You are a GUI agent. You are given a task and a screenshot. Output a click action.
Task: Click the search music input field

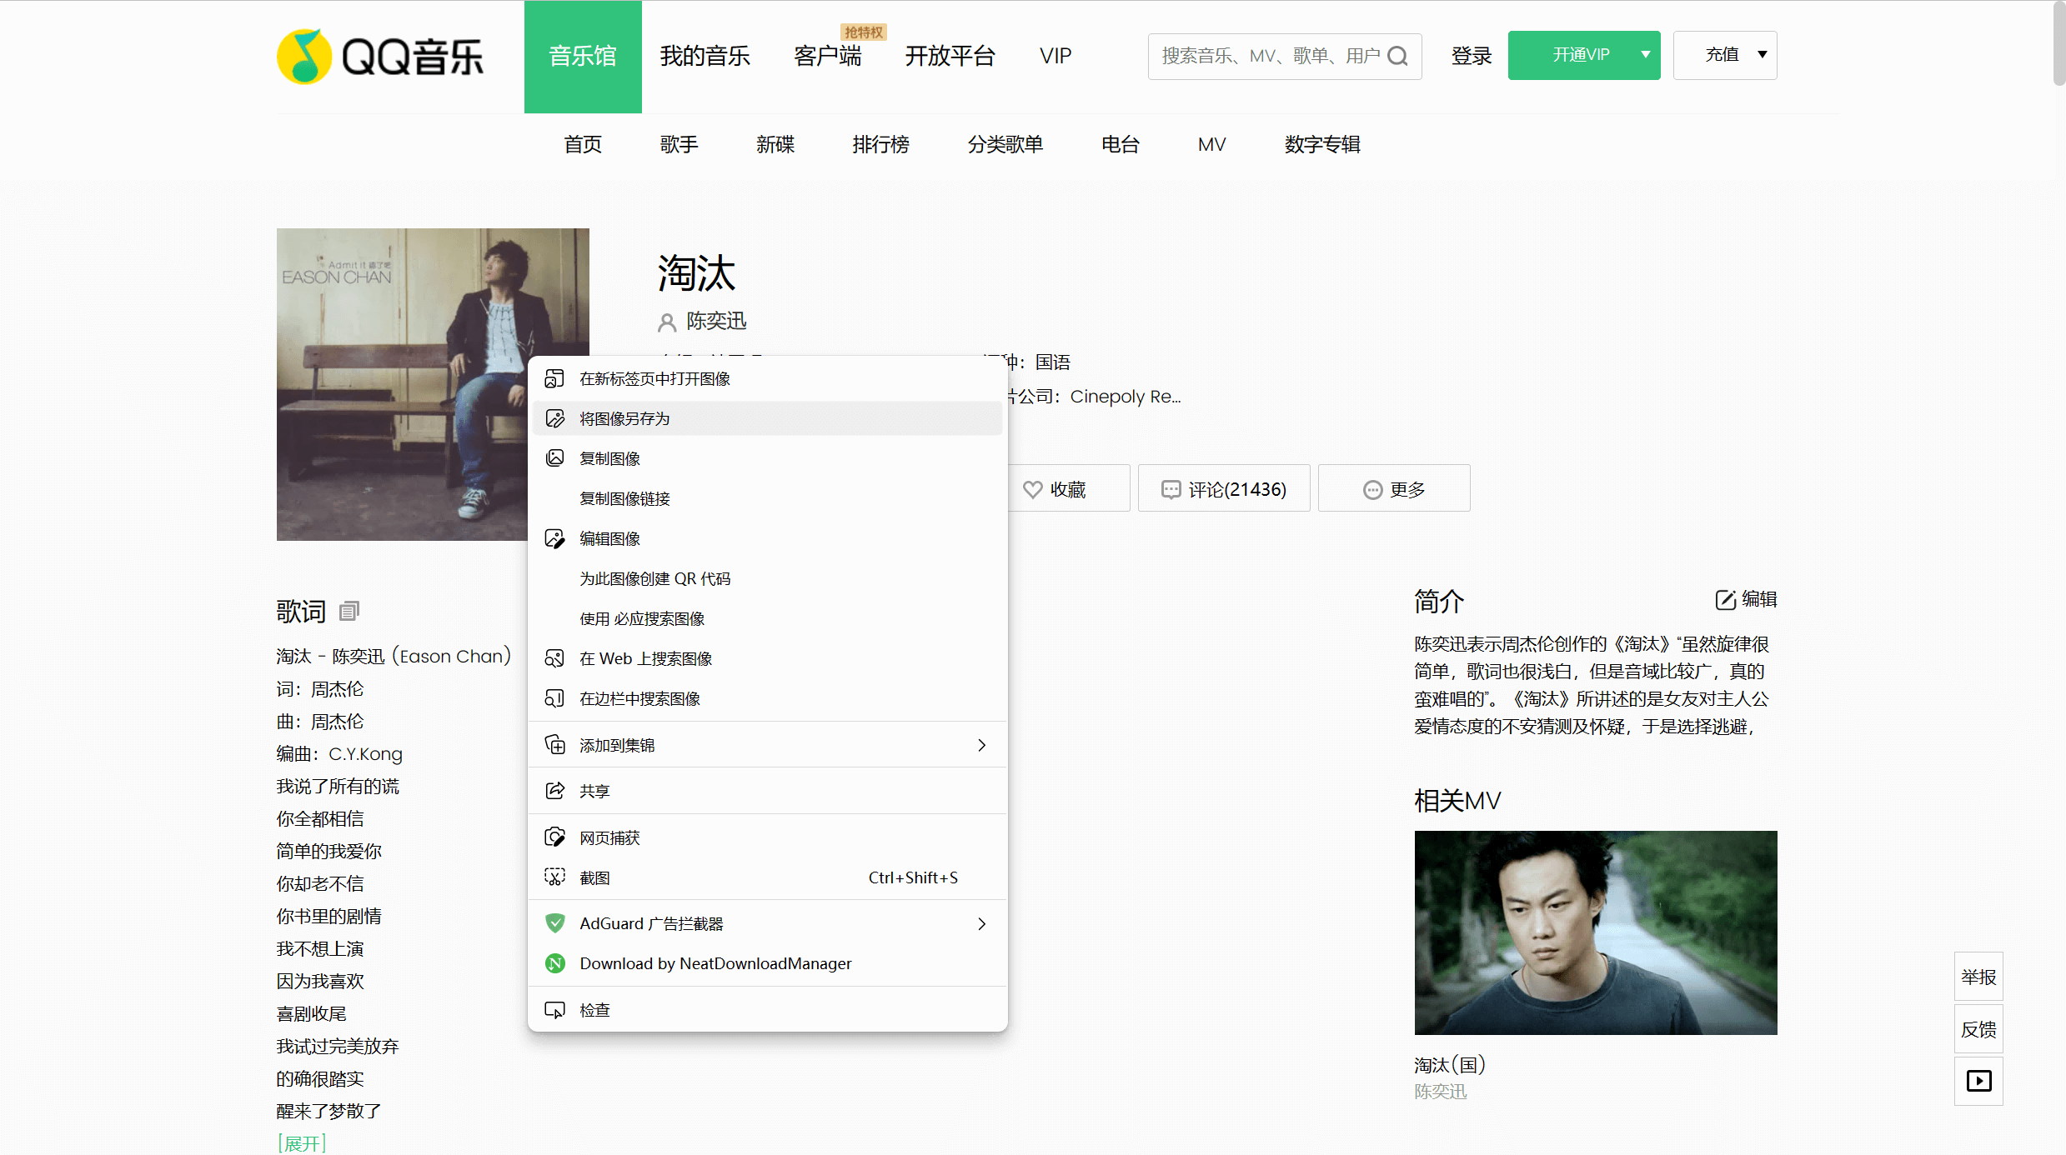[1267, 56]
